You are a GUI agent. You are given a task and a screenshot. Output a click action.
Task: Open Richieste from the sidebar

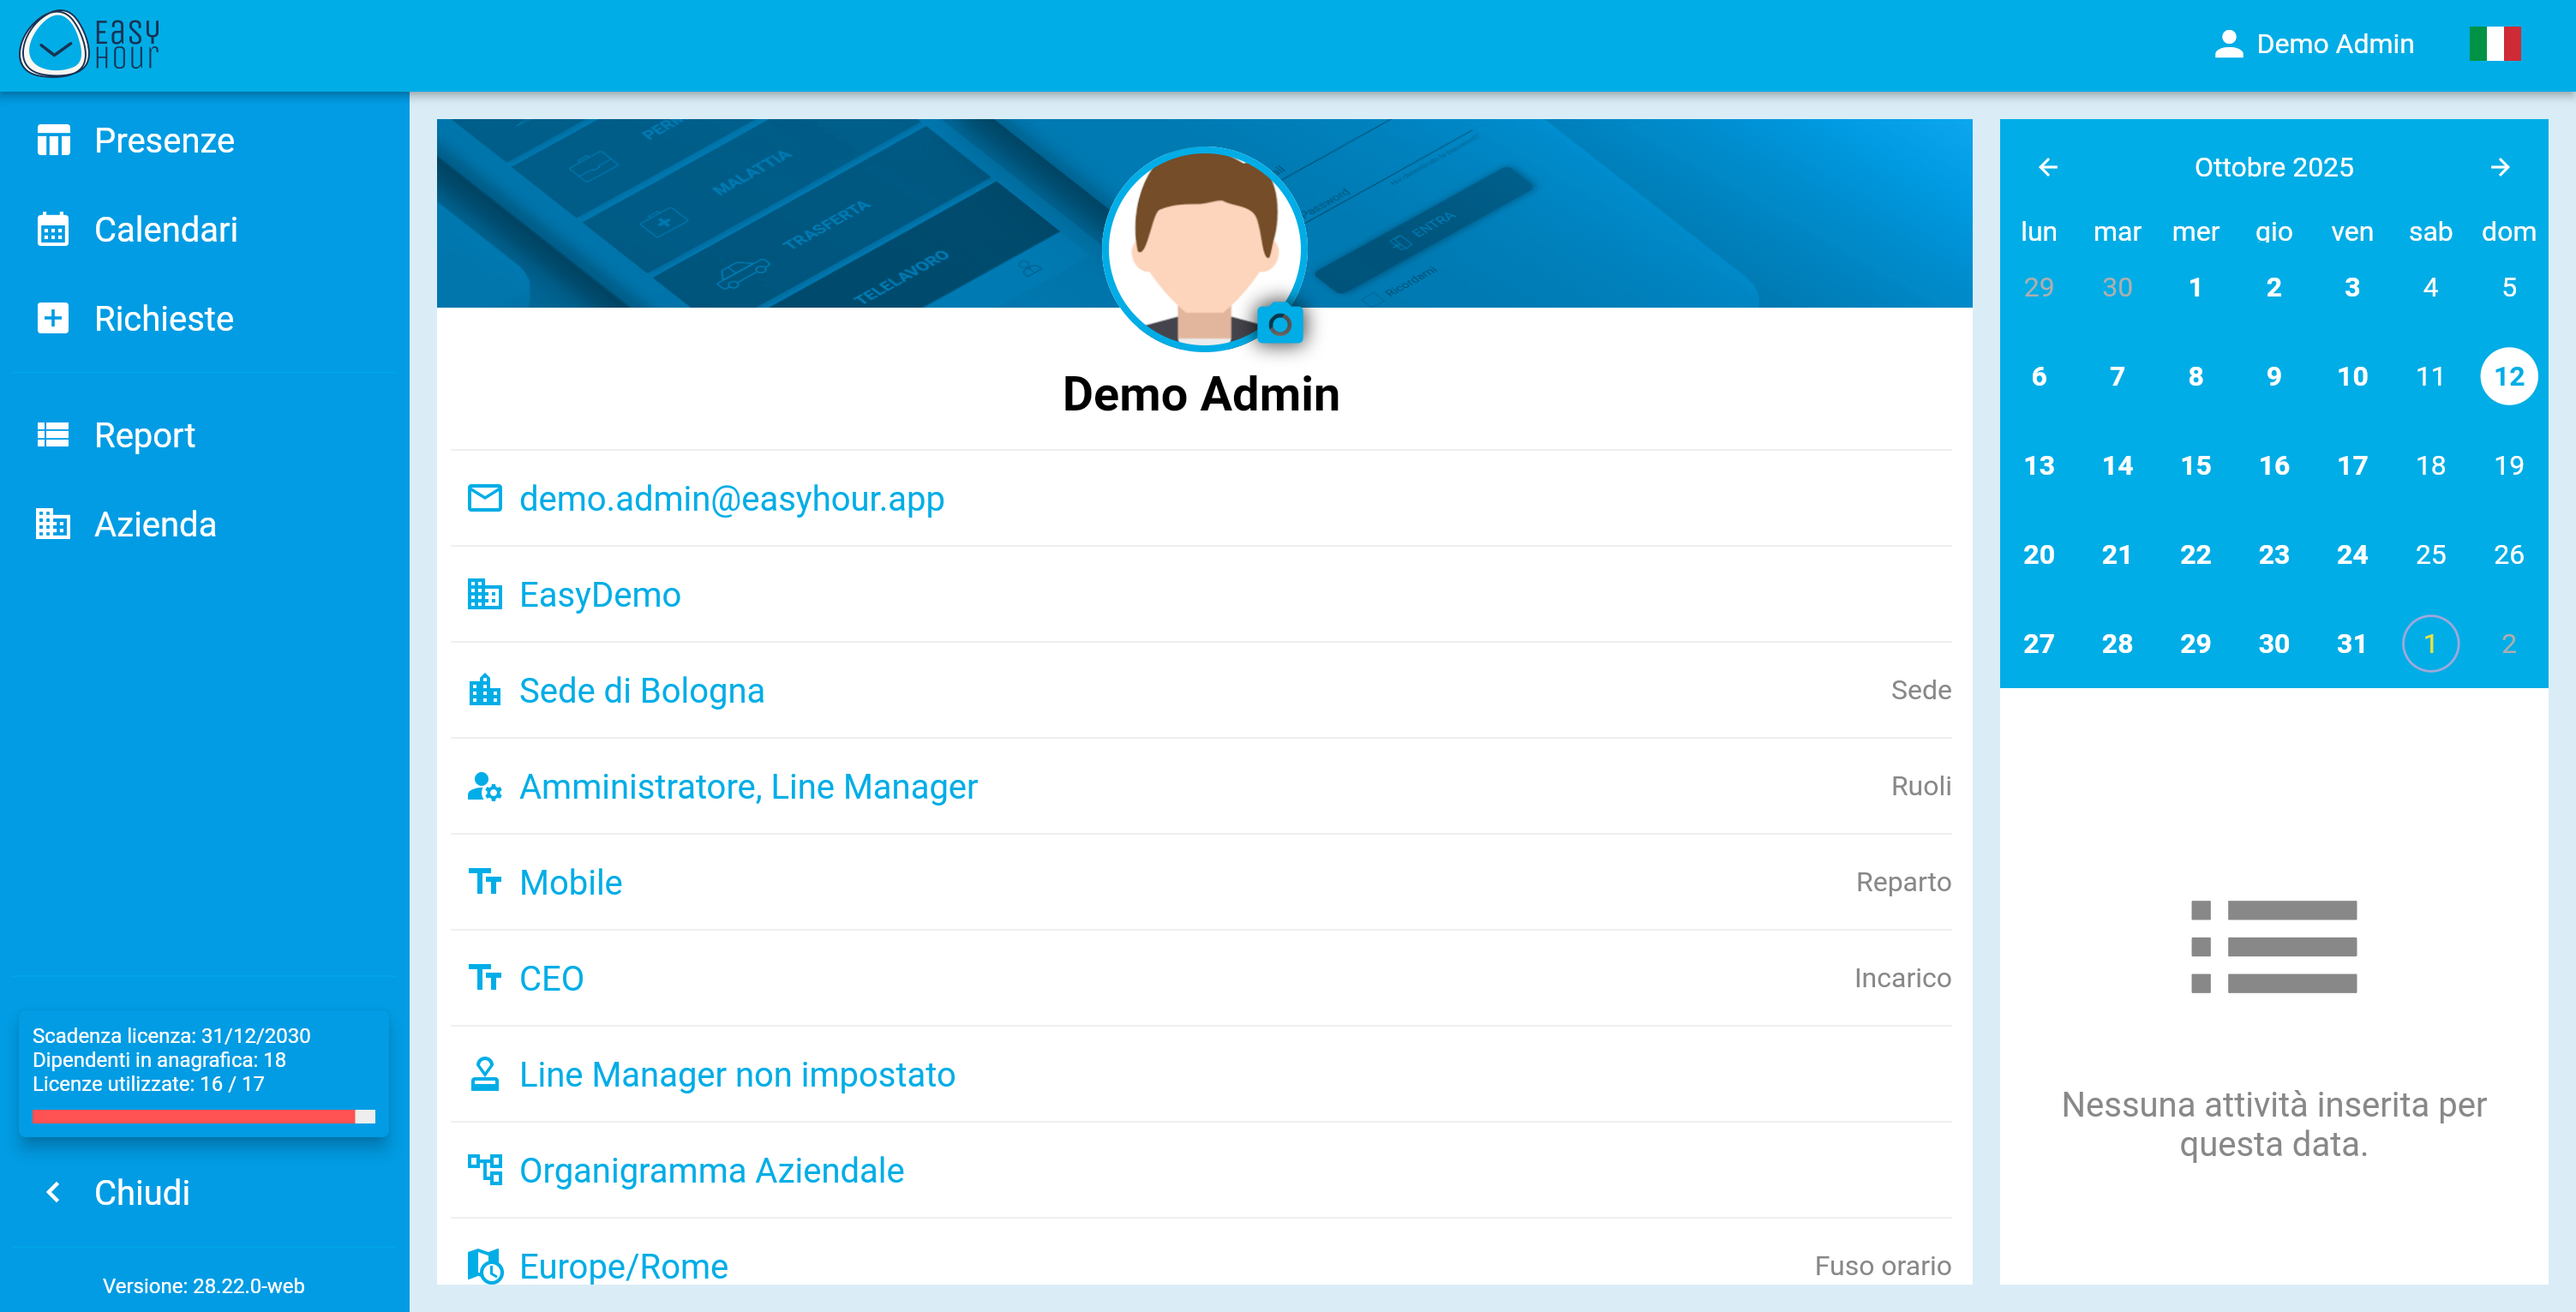click(x=163, y=319)
